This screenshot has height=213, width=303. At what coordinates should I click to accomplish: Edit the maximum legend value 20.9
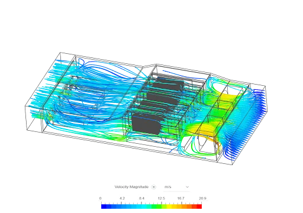pos(202,198)
